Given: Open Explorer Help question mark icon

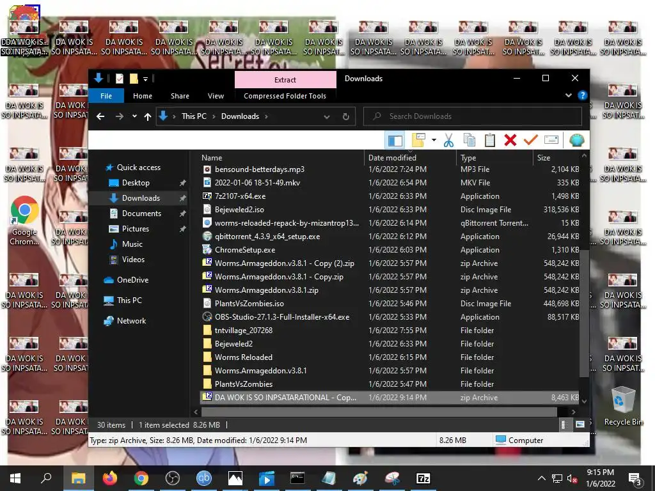Looking at the screenshot, I should pyautogui.click(x=582, y=96).
